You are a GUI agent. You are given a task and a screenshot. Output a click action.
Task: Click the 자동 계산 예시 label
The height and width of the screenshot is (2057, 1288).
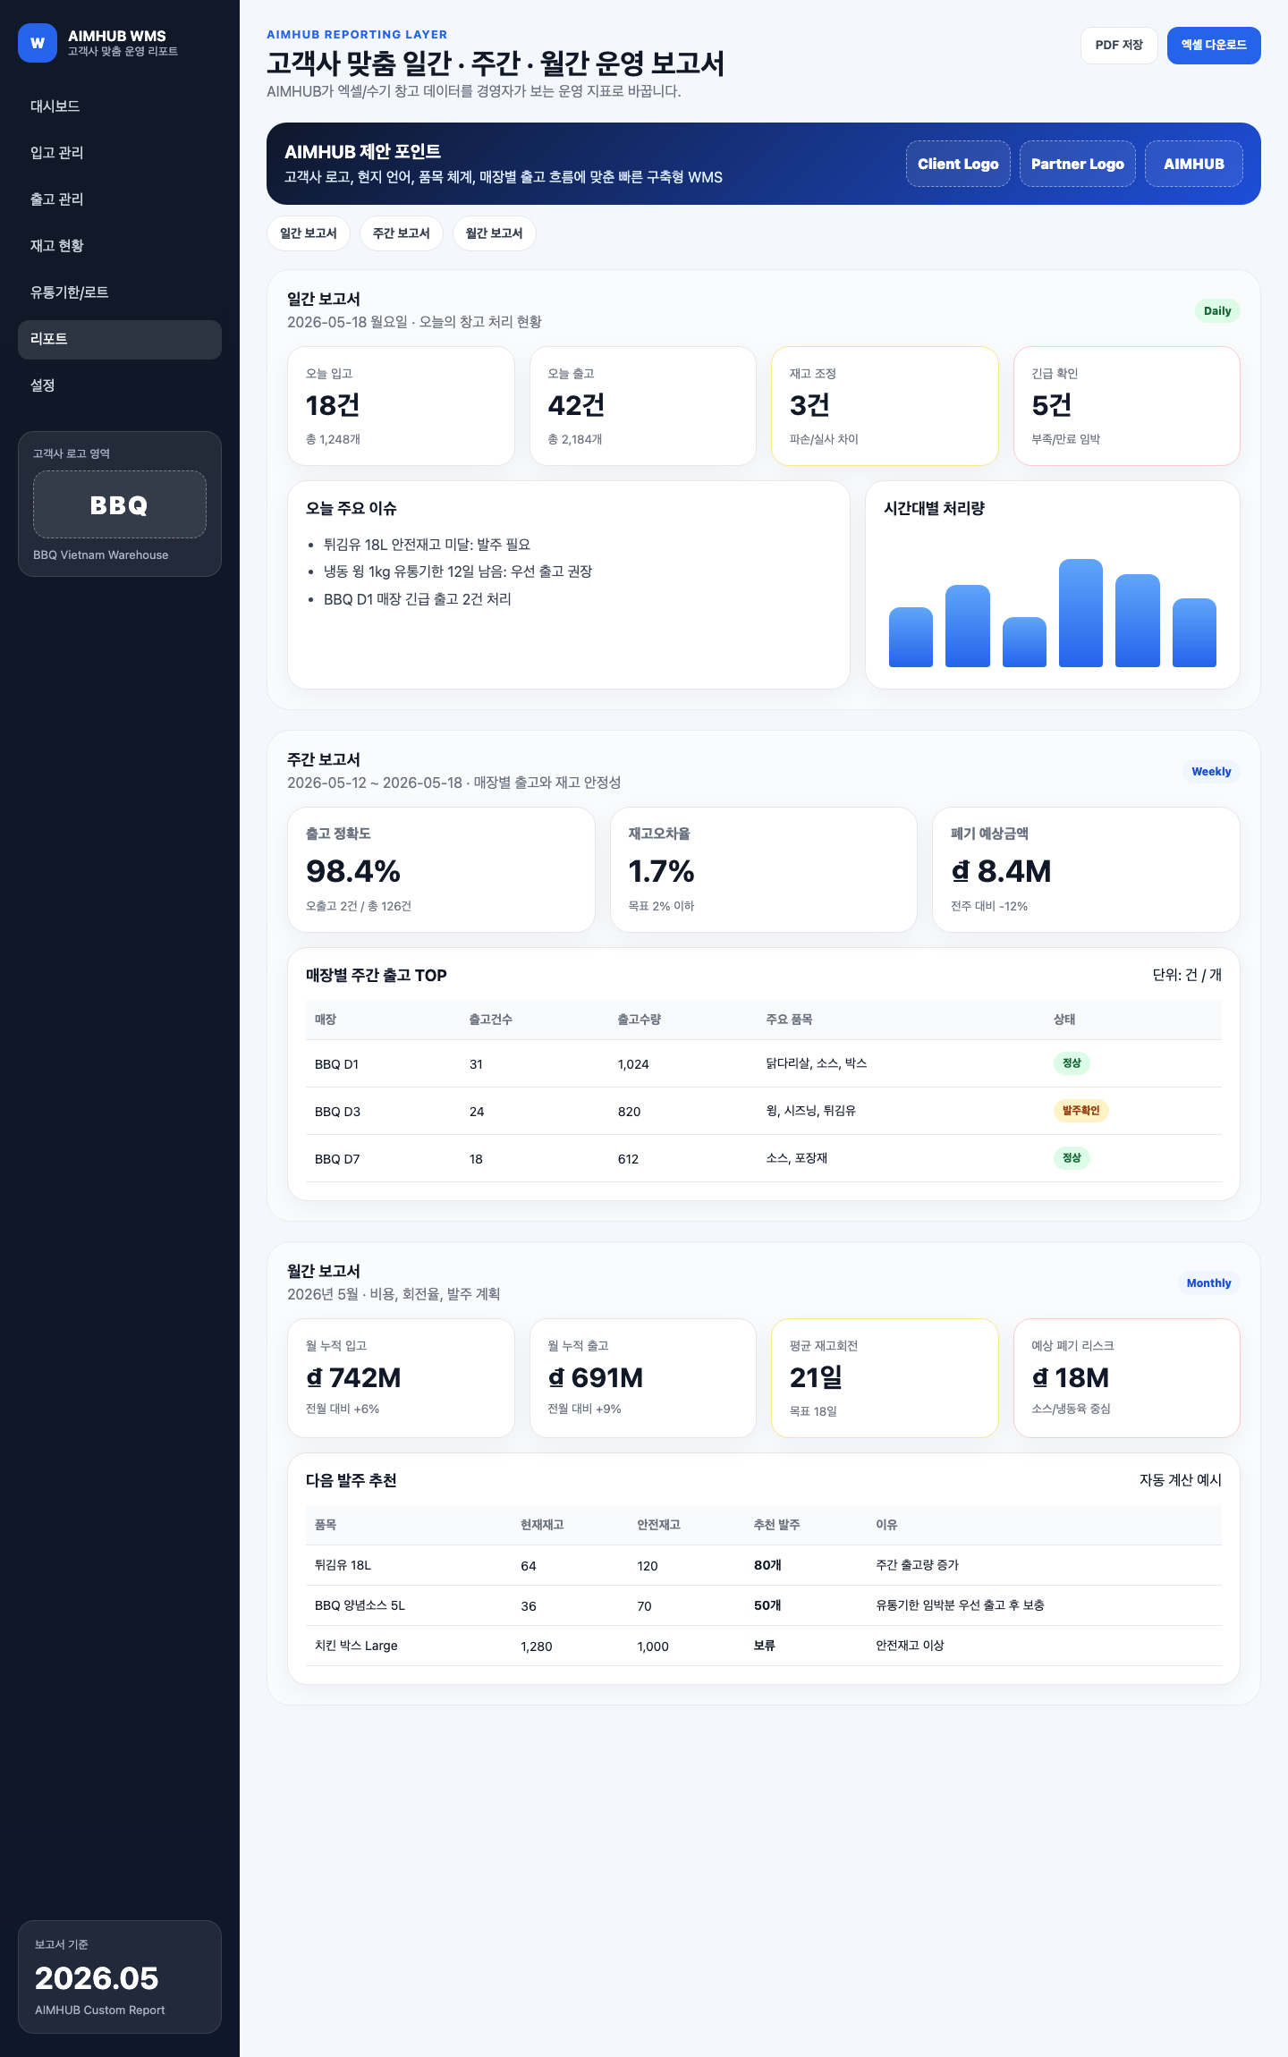click(1181, 1480)
